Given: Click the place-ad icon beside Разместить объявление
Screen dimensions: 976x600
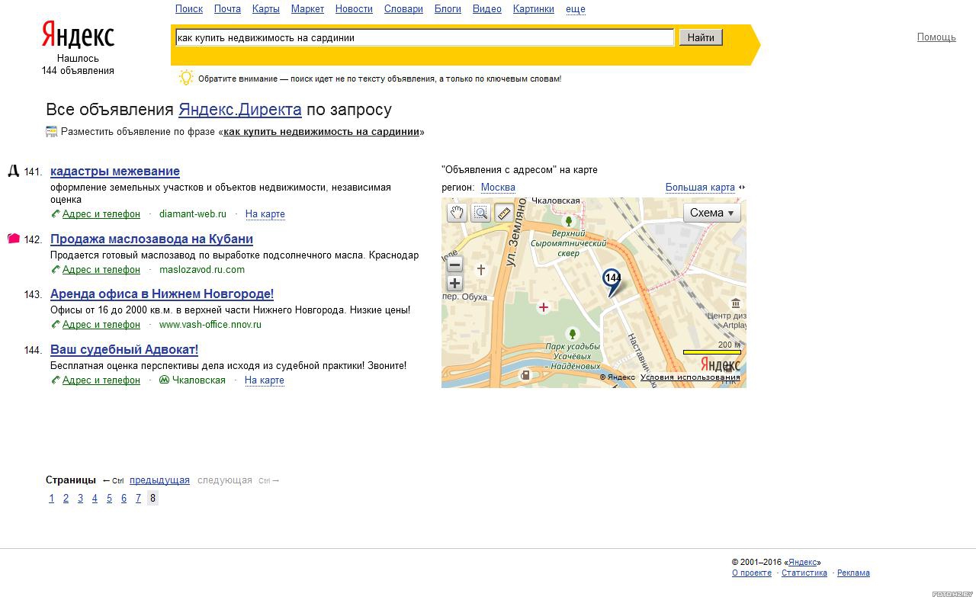Looking at the screenshot, I should pos(52,131).
